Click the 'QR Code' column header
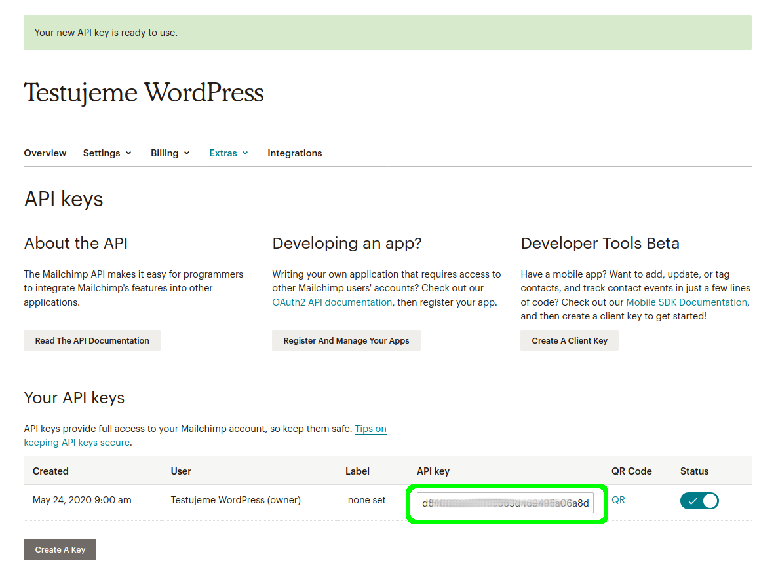This screenshot has height=580, width=776. (x=632, y=471)
